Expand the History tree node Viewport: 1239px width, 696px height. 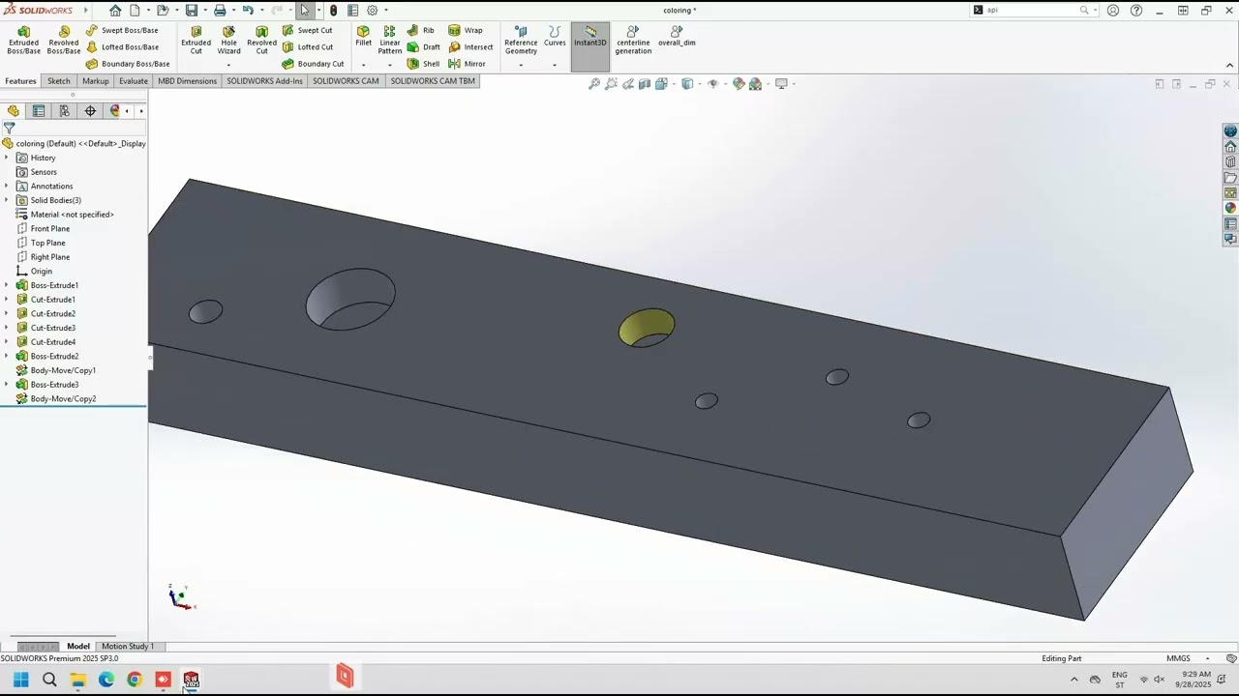7,158
